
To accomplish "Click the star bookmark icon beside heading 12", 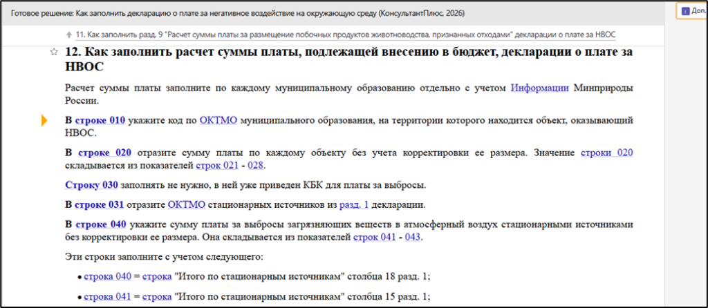I will point(54,53).
